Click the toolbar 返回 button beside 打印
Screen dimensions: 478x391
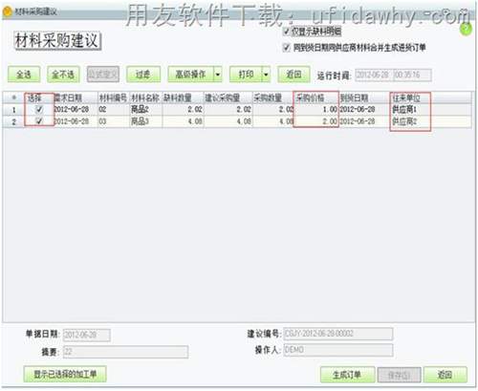(x=293, y=75)
